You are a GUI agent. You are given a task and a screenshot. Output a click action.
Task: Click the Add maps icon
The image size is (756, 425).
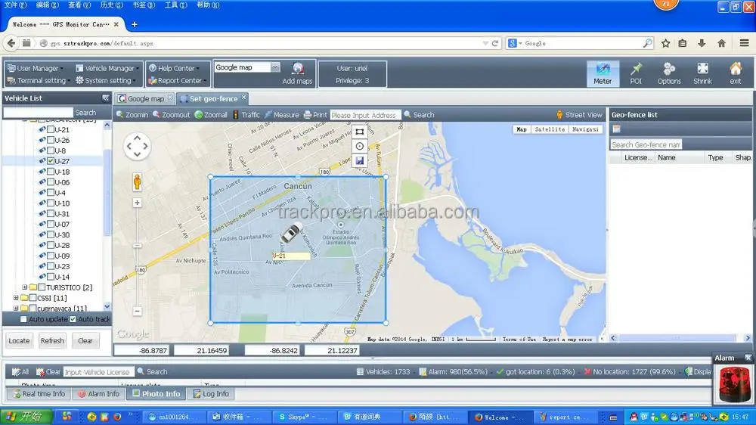(298, 69)
